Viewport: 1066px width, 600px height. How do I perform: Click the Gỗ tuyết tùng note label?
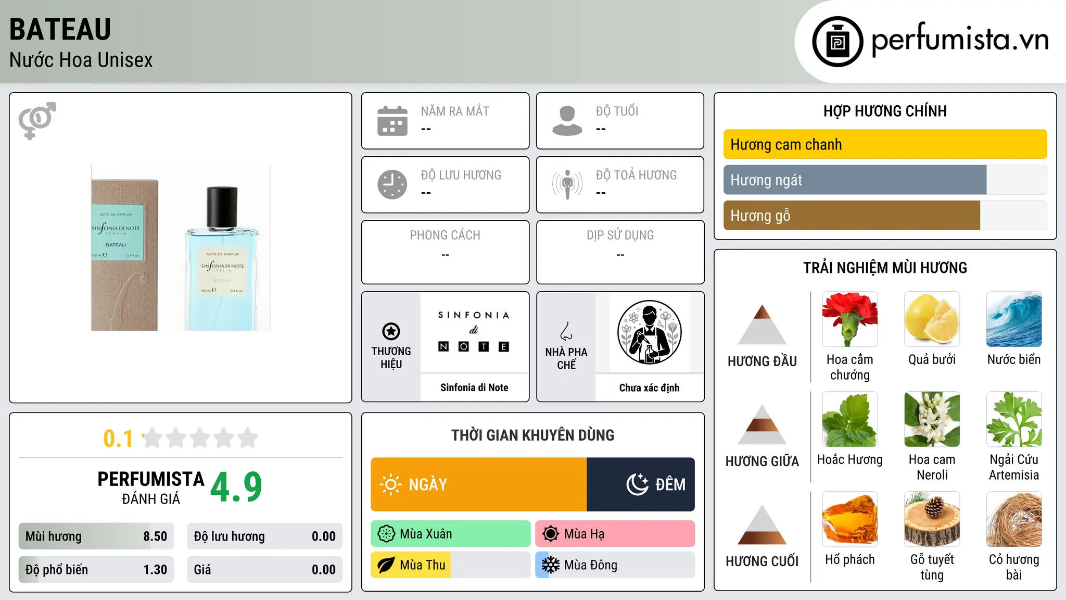click(932, 567)
